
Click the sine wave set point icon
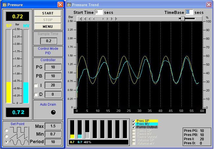19,142
